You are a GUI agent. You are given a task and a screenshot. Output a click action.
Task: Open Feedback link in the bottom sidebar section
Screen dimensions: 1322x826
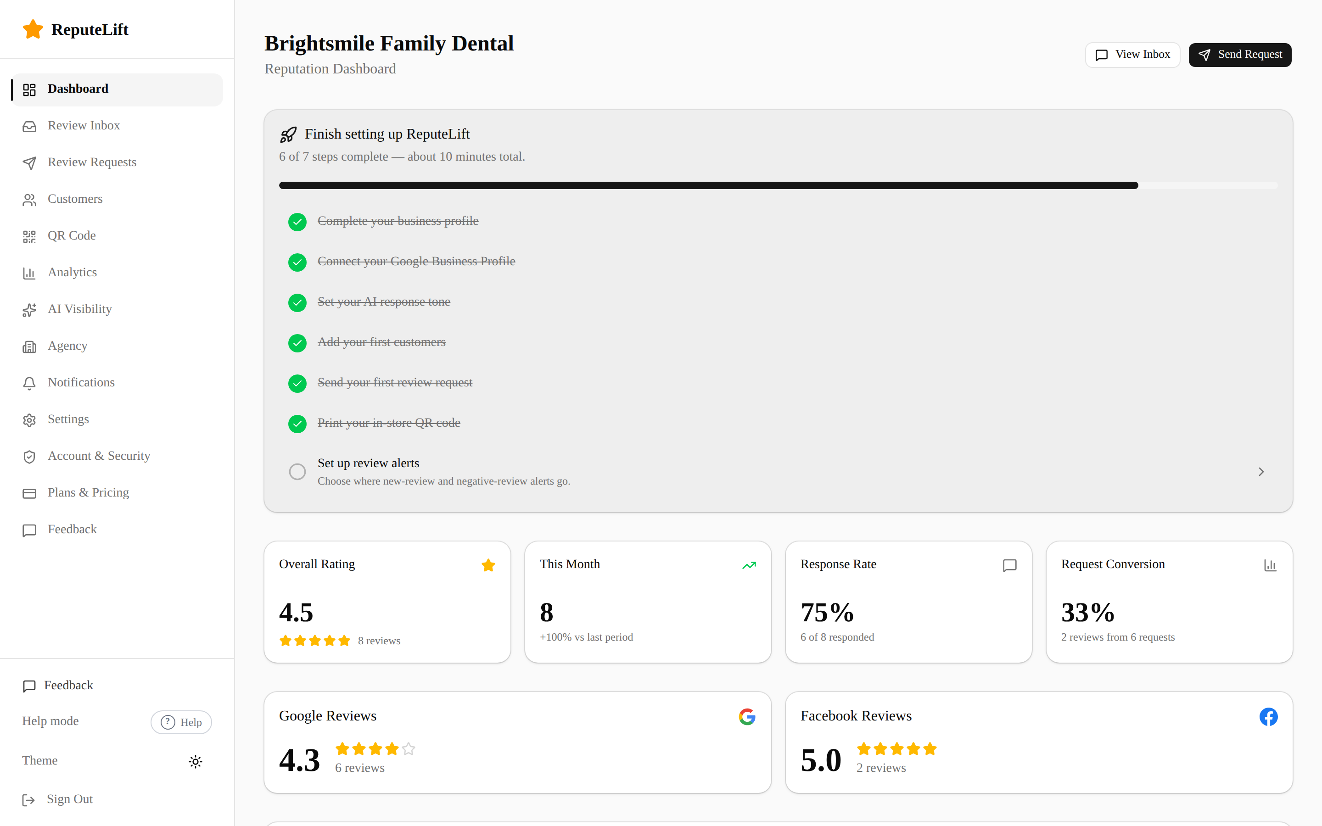58,685
